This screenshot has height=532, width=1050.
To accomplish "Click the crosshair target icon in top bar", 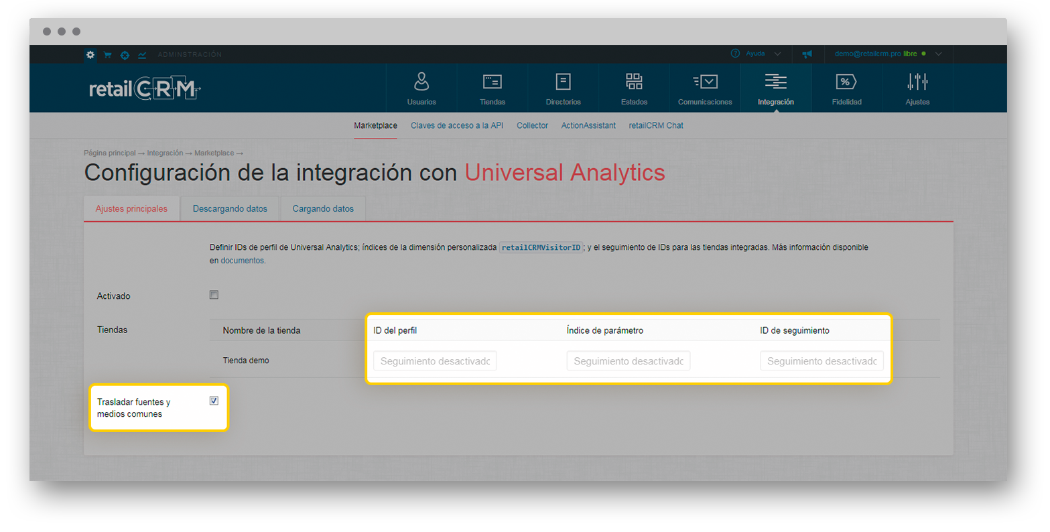I will (x=125, y=55).
